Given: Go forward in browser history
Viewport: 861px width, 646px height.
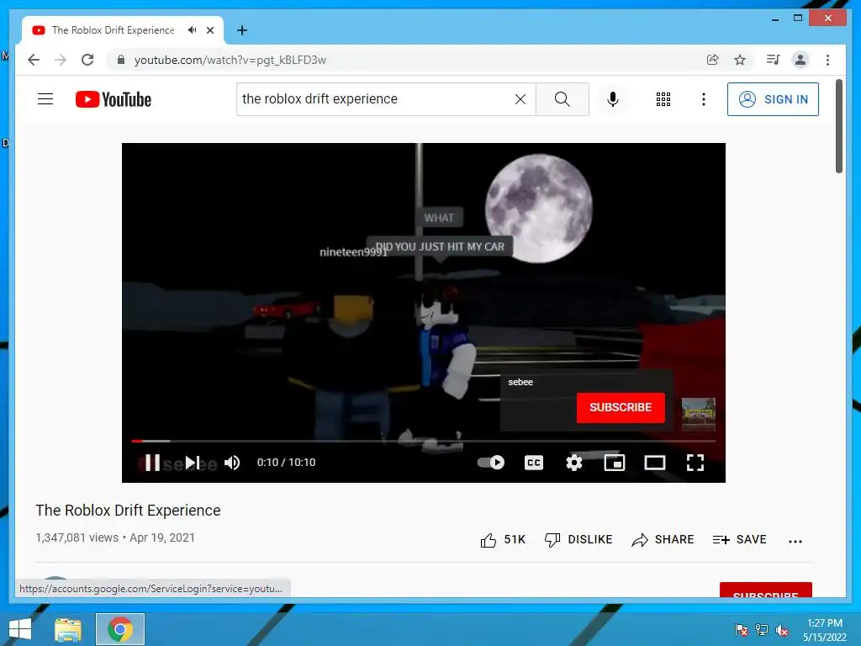Looking at the screenshot, I should coord(61,60).
